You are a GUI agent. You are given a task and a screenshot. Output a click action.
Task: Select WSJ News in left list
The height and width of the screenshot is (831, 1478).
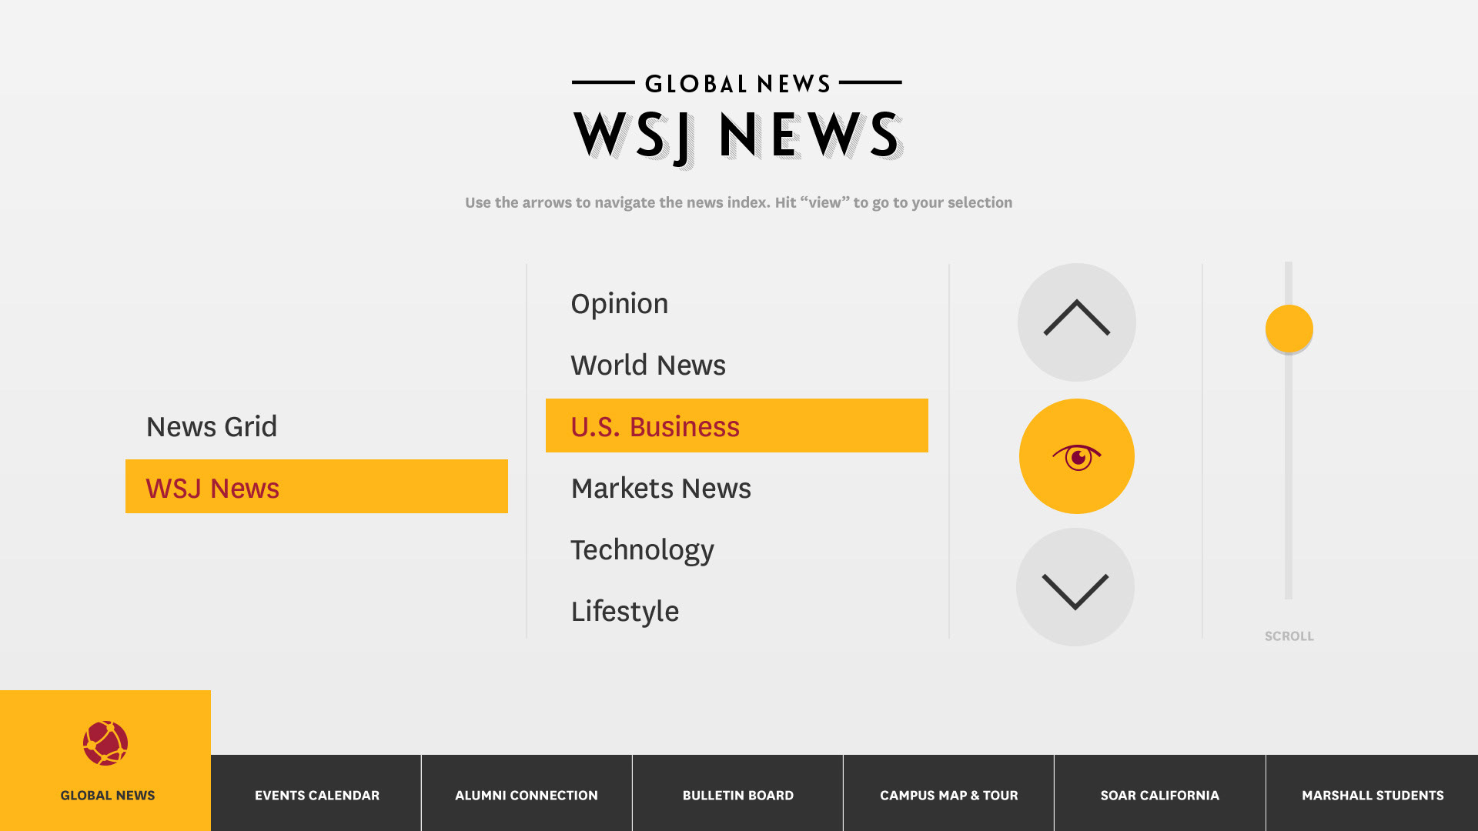pyautogui.click(x=316, y=487)
